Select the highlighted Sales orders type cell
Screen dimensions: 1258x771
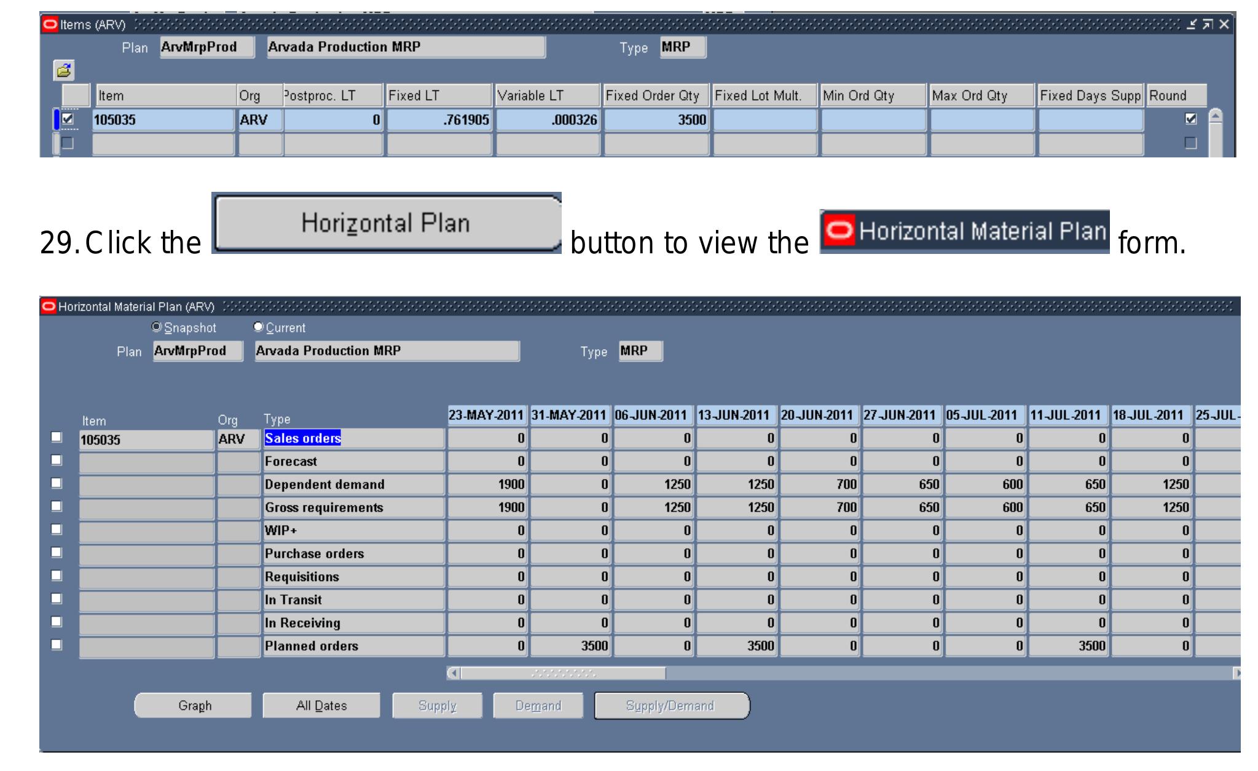click(304, 438)
